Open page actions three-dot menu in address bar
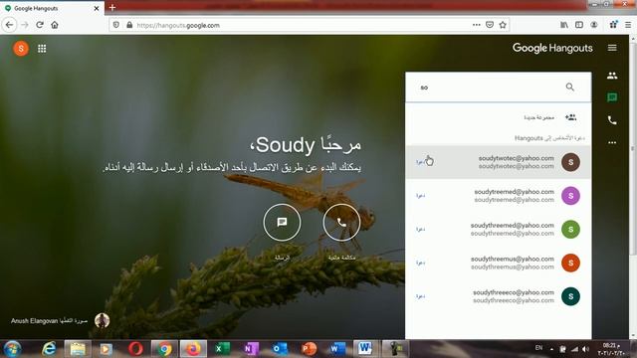This screenshot has height=358, width=637. (x=477, y=25)
